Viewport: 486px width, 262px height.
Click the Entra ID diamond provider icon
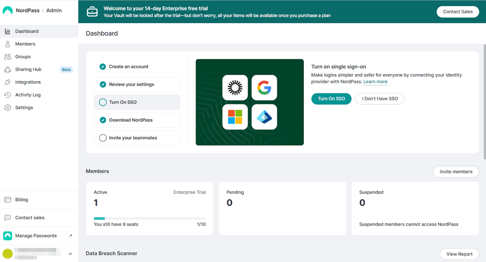(264, 117)
